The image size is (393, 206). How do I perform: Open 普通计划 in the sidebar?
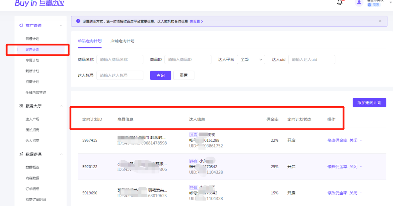coord(32,39)
